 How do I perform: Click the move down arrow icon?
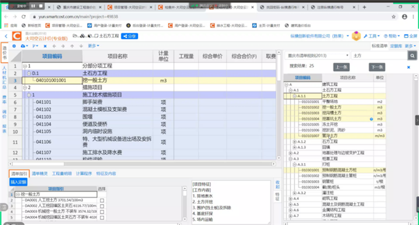point(81,46)
